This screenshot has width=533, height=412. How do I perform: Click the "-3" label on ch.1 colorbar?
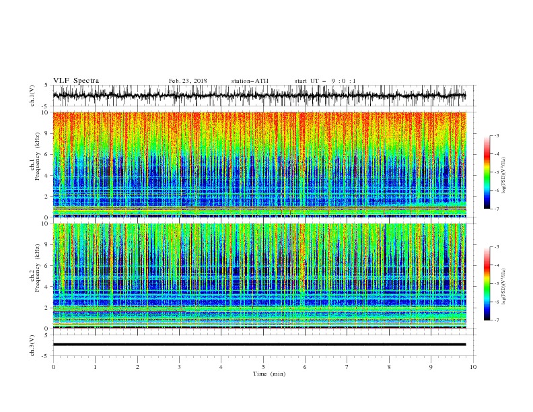pos(497,135)
